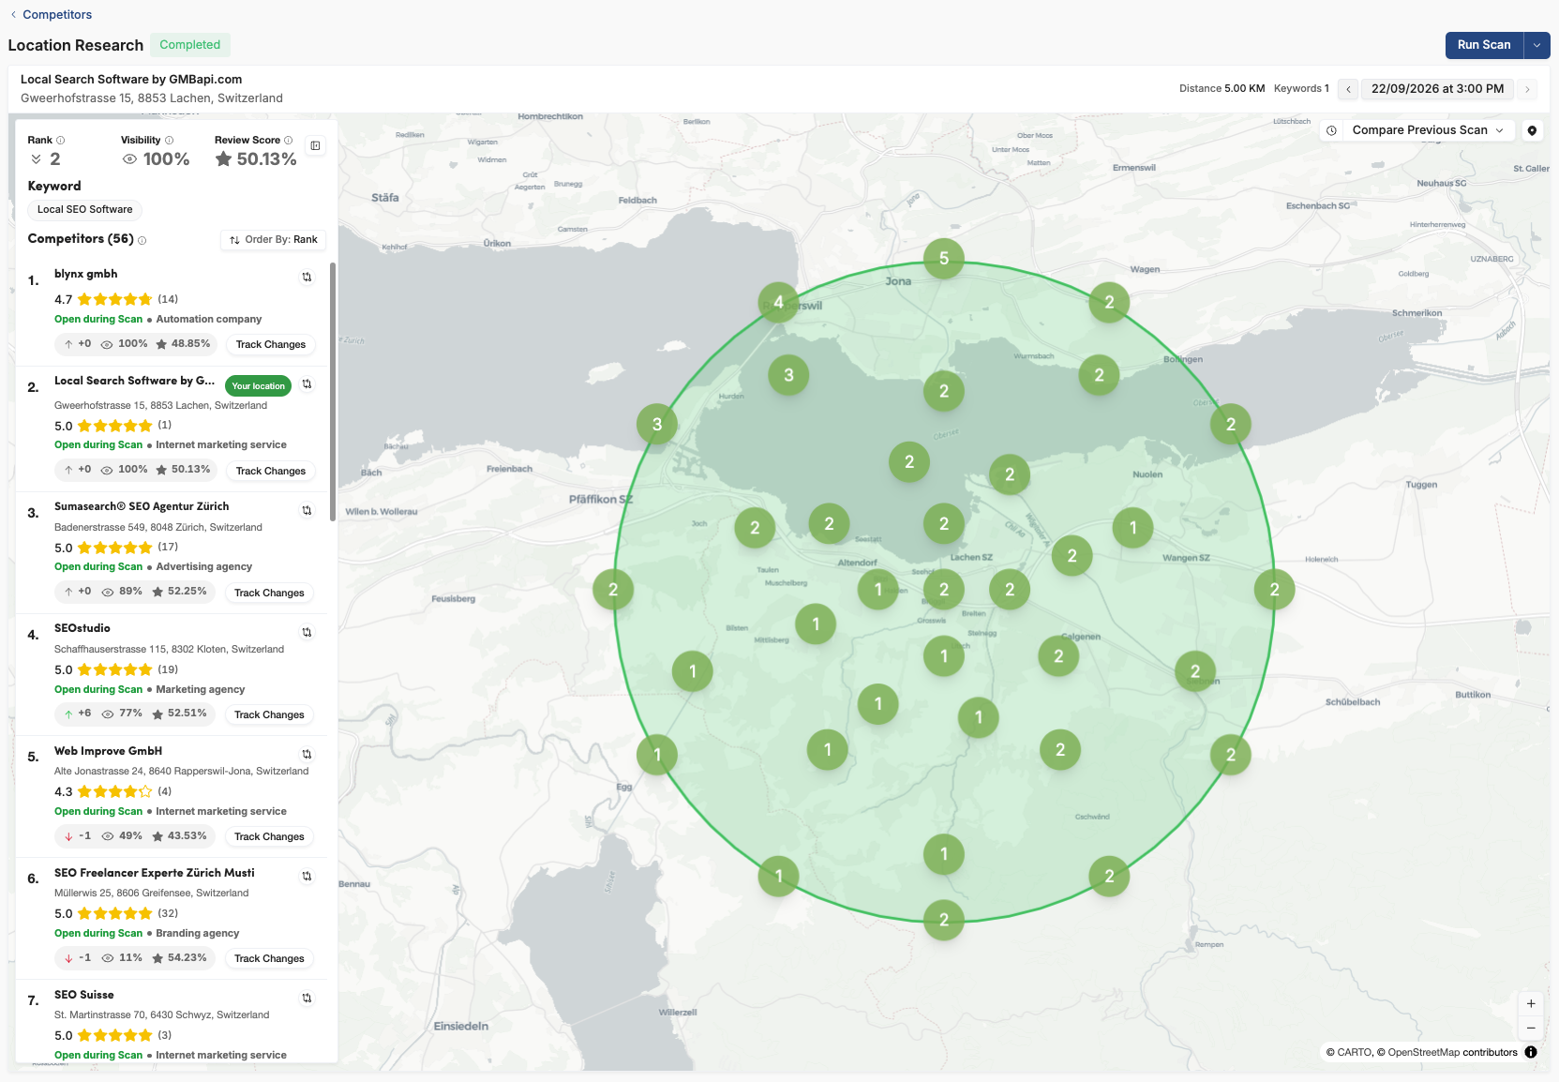This screenshot has height=1082, width=1559.
Task: Open Web Improve GmbH competitor entry
Action: (172, 796)
